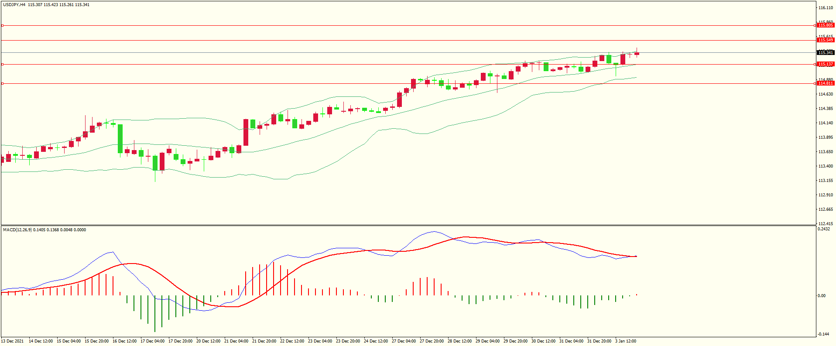Click the divider above the MACD window
836x346 pixels.
coord(408,226)
